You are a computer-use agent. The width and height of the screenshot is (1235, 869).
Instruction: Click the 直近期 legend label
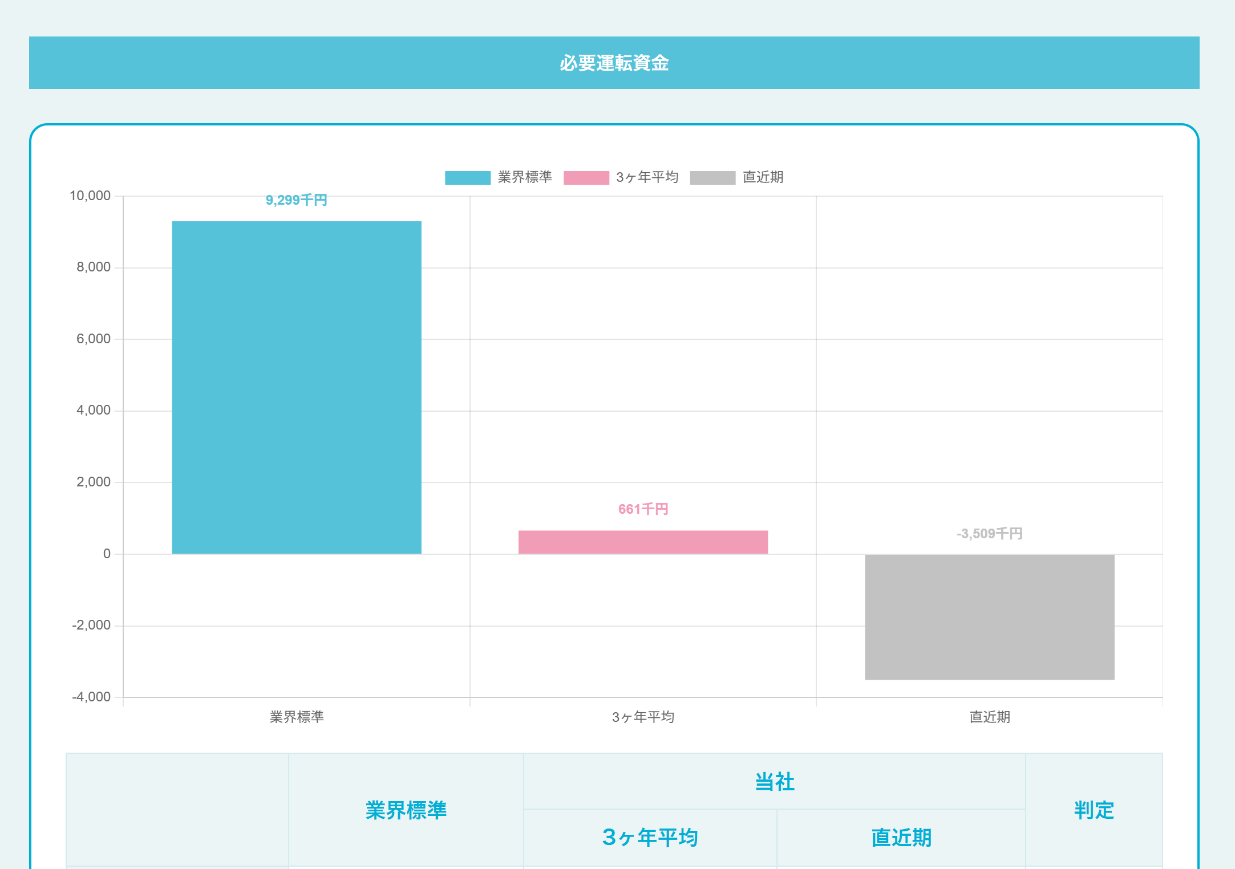coord(763,177)
